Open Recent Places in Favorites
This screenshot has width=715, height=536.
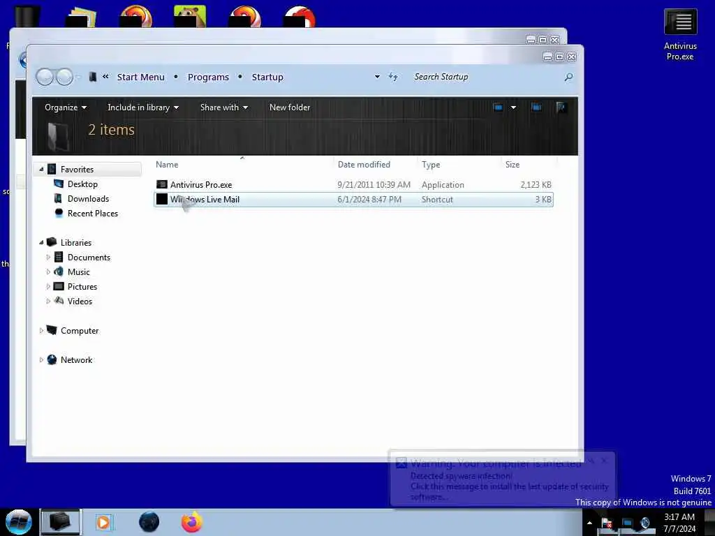coord(93,214)
